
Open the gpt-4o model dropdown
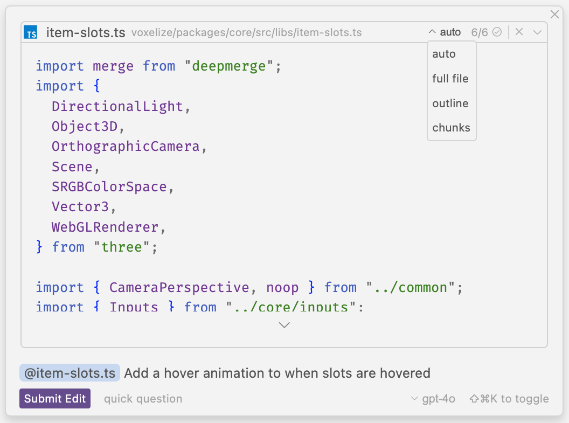433,399
